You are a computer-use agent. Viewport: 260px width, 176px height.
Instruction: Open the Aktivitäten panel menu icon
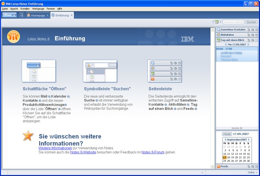point(256,35)
